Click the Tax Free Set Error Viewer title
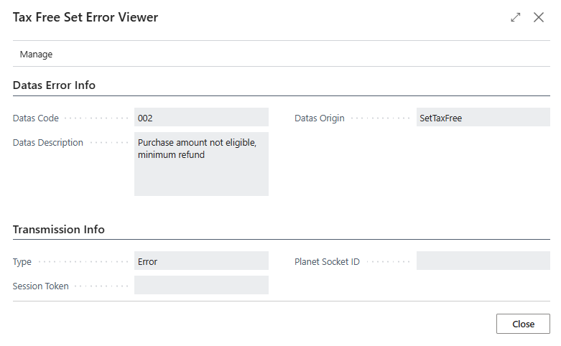This screenshot has width=561, height=346. pos(85,17)
